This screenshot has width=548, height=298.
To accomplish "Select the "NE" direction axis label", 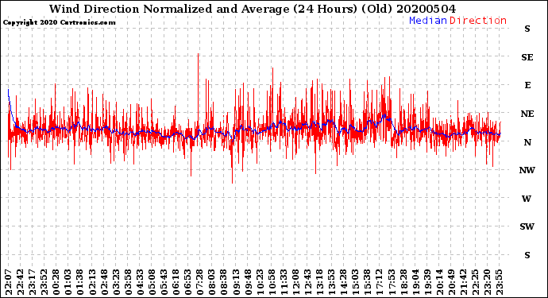I will [x=527, y=114].
